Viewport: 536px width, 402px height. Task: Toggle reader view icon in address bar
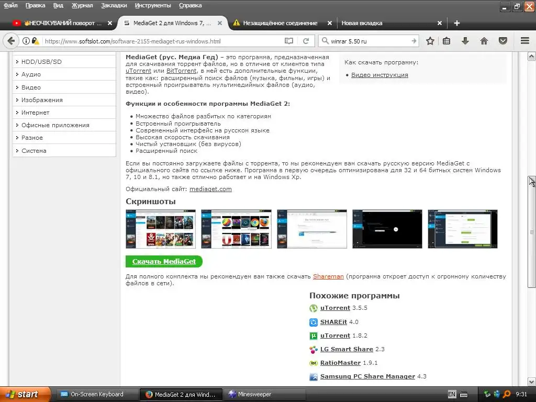tap(289, 41)
